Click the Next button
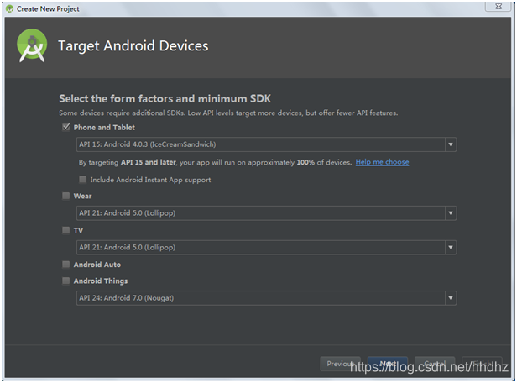The width and height of the screenshot is (517, 383). tap(388, 364)
